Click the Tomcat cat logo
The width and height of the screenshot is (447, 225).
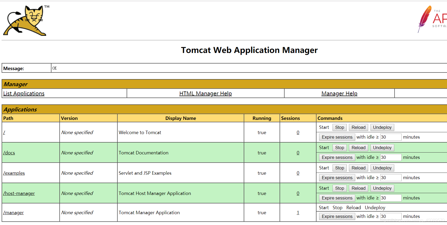pyautogui.click(x=26, y=21)
